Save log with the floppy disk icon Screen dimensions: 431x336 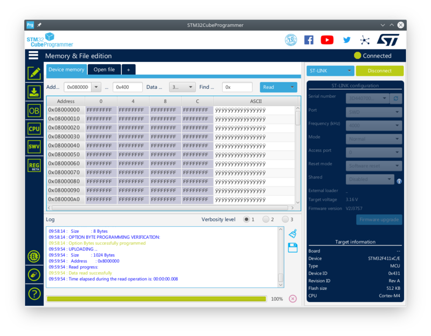pos(293,247)
